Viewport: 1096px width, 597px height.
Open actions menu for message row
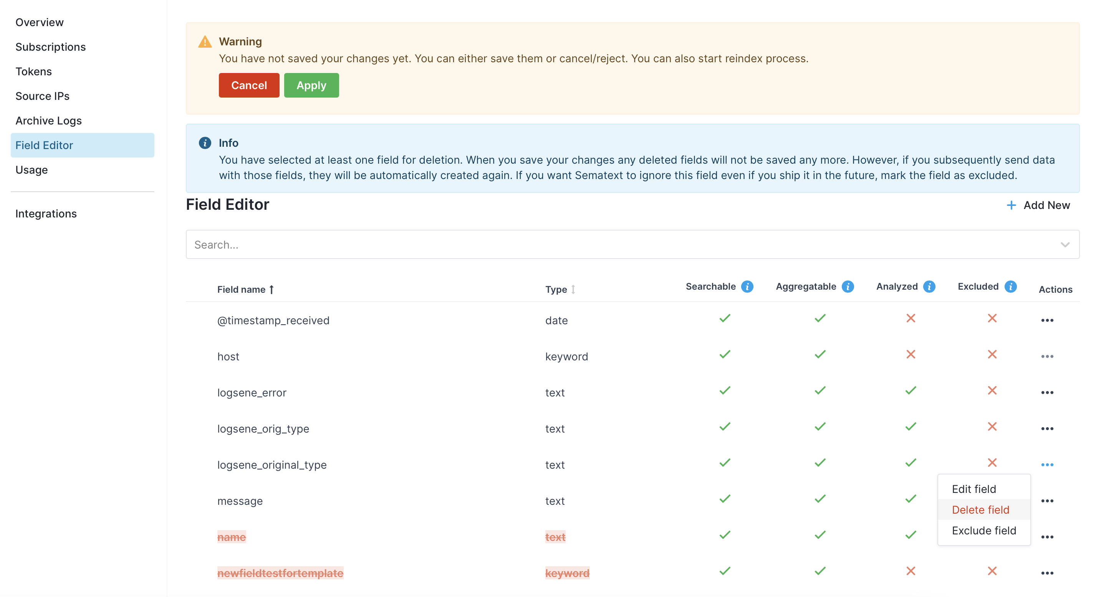(1047, 501)
